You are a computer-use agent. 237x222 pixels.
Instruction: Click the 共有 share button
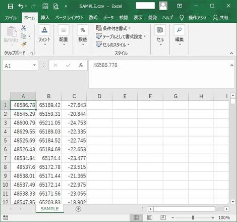(x=220, y=18)
